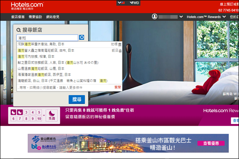Click the phone number 02 7745 0410
Viewport: 239px width, 159px height.
click(229, 10)
